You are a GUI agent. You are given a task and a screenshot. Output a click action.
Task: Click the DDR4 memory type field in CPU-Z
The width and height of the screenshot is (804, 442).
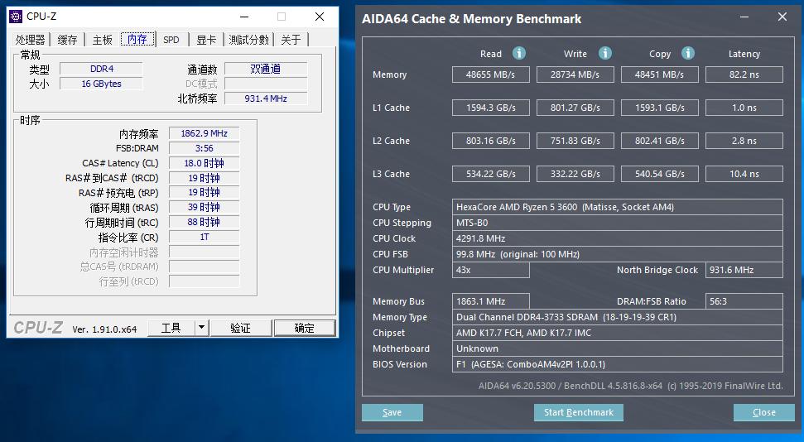[x=102, y=69]
